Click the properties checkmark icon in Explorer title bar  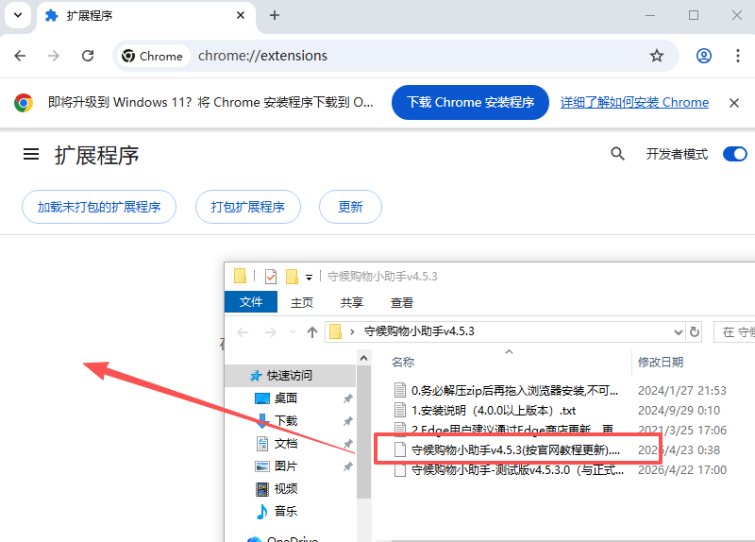tap(271, 277)
